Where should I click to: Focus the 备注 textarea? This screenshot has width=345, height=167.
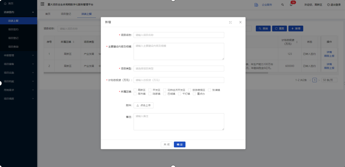point(179,122)
